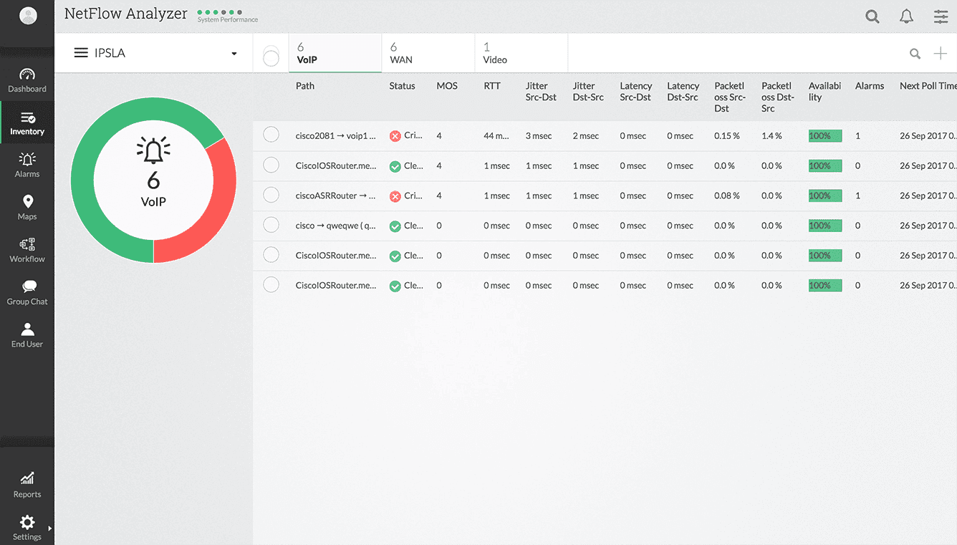Expand the Settings submenu arrow

pos(50,529)
